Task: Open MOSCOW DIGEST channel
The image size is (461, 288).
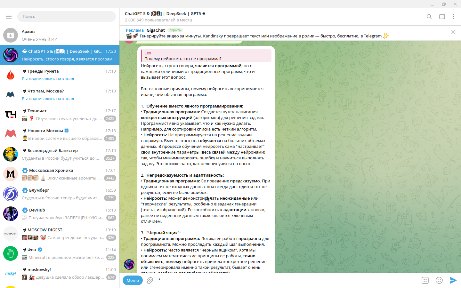Action: 60,234
